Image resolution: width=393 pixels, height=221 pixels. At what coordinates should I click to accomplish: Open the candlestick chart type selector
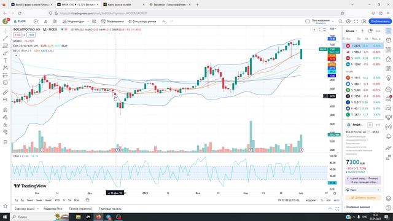55,21
